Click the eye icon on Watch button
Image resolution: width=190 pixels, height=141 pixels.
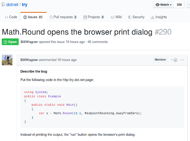click(158, 5)
